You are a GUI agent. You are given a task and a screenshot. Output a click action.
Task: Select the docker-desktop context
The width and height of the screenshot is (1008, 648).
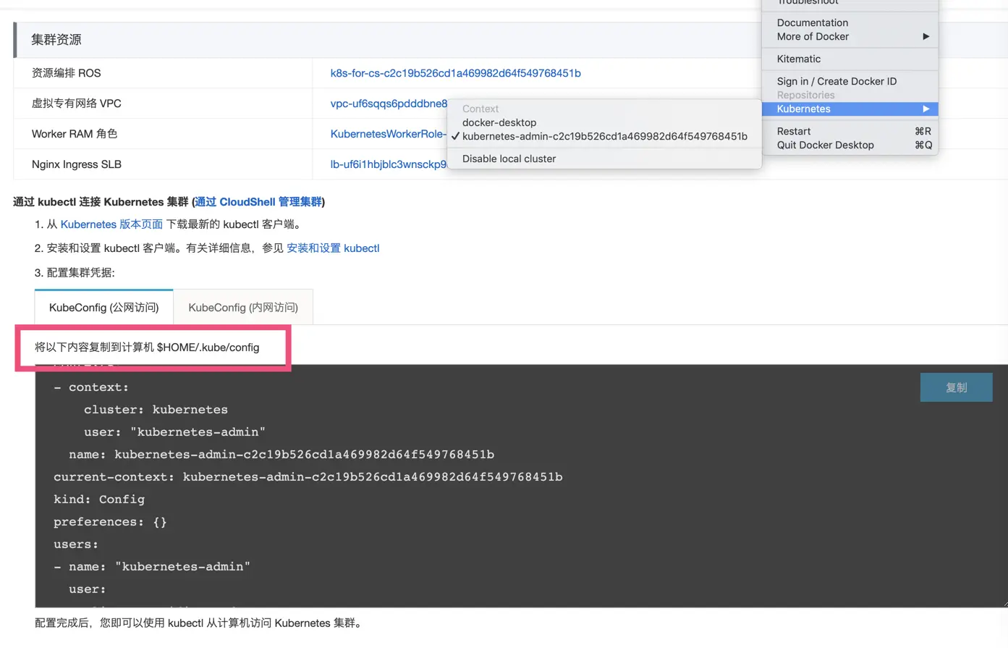[499, 122]
